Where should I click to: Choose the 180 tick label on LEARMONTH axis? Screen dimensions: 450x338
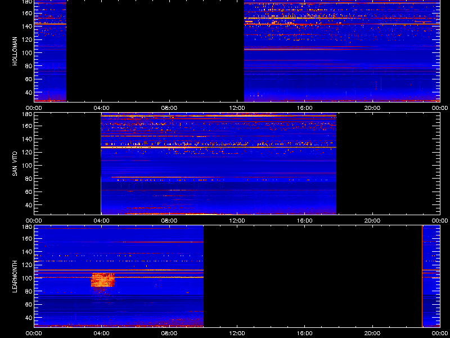[28, 227]
